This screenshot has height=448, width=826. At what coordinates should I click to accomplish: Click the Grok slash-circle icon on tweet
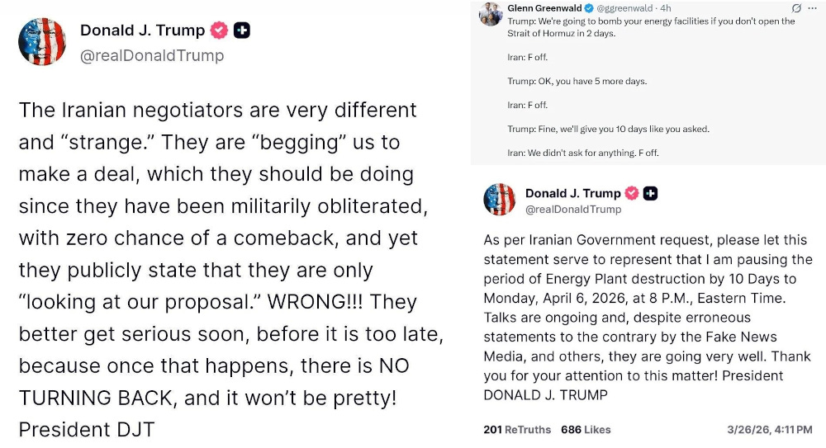coord(796,8)
